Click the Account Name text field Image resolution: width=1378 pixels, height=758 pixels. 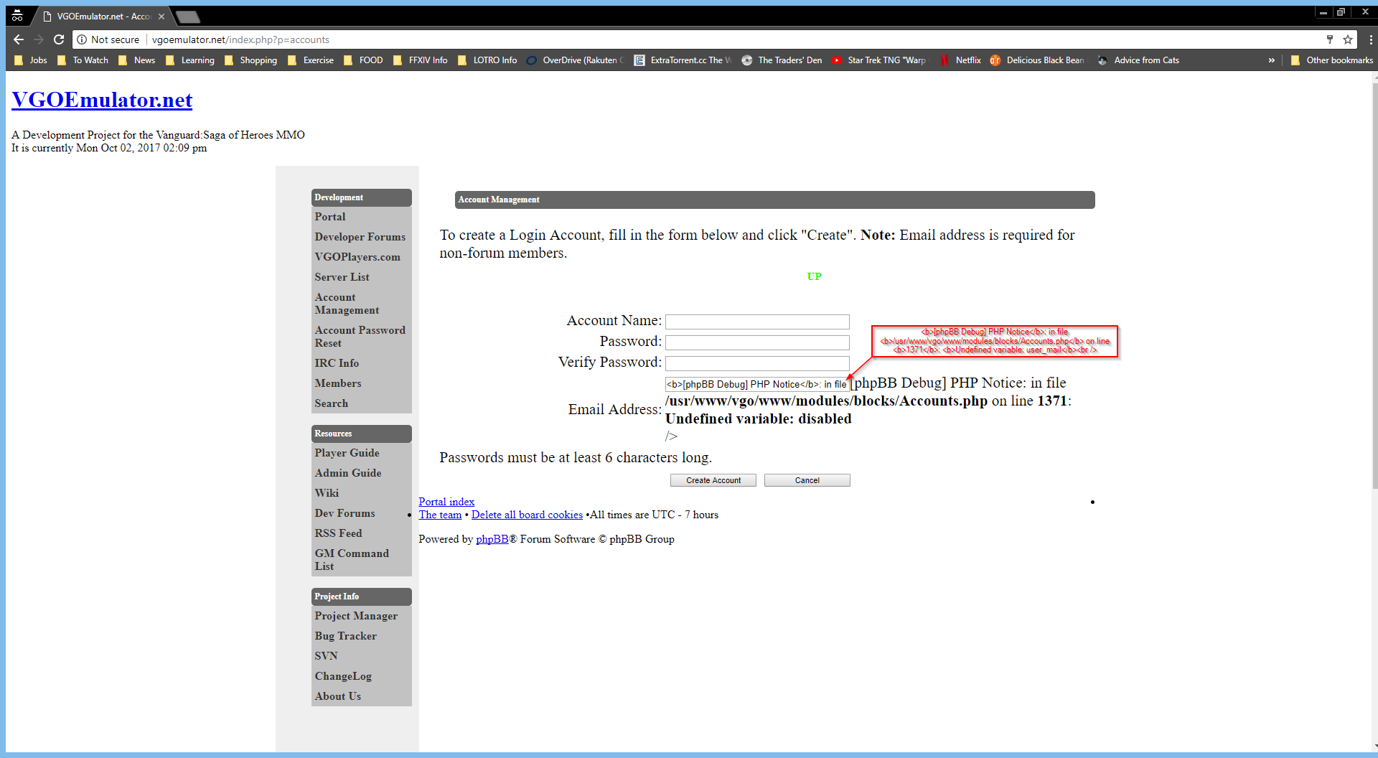(x=757, y=322)
